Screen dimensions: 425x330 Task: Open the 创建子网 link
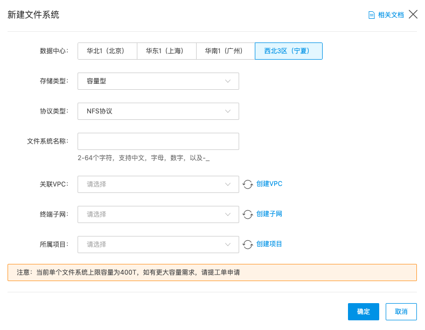tap(269, 214)
